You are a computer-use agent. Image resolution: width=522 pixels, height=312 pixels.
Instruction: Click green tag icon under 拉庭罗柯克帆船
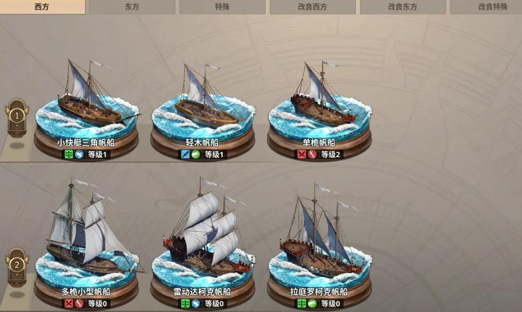click(312, 303)
